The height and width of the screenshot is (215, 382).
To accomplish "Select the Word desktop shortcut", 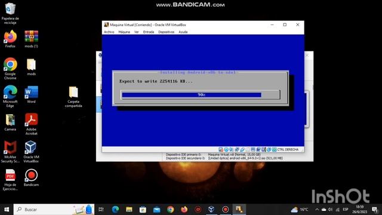I will click(31, 94).
